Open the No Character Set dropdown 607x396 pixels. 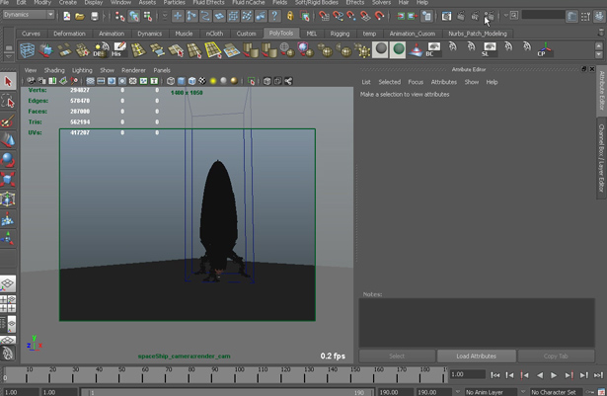(557, 392)
